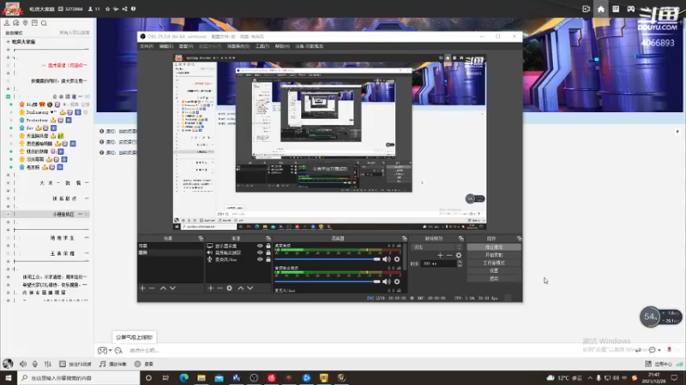The image size is (686, 385).
Task: Pop out the OBS mixer dock icon
Action: pos(404,239)
